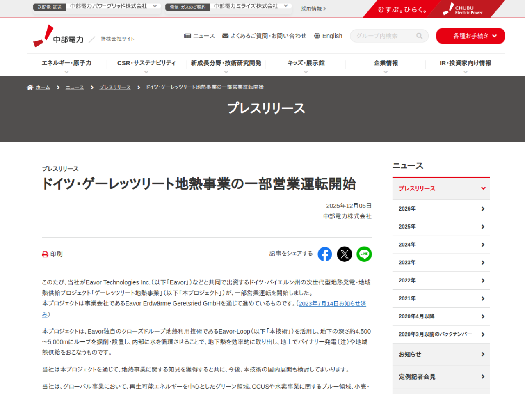The height and width of the screenshot is (394, 525).
Task: Click ホーム breadcrumb link
Action: click(x=43, y=87)
